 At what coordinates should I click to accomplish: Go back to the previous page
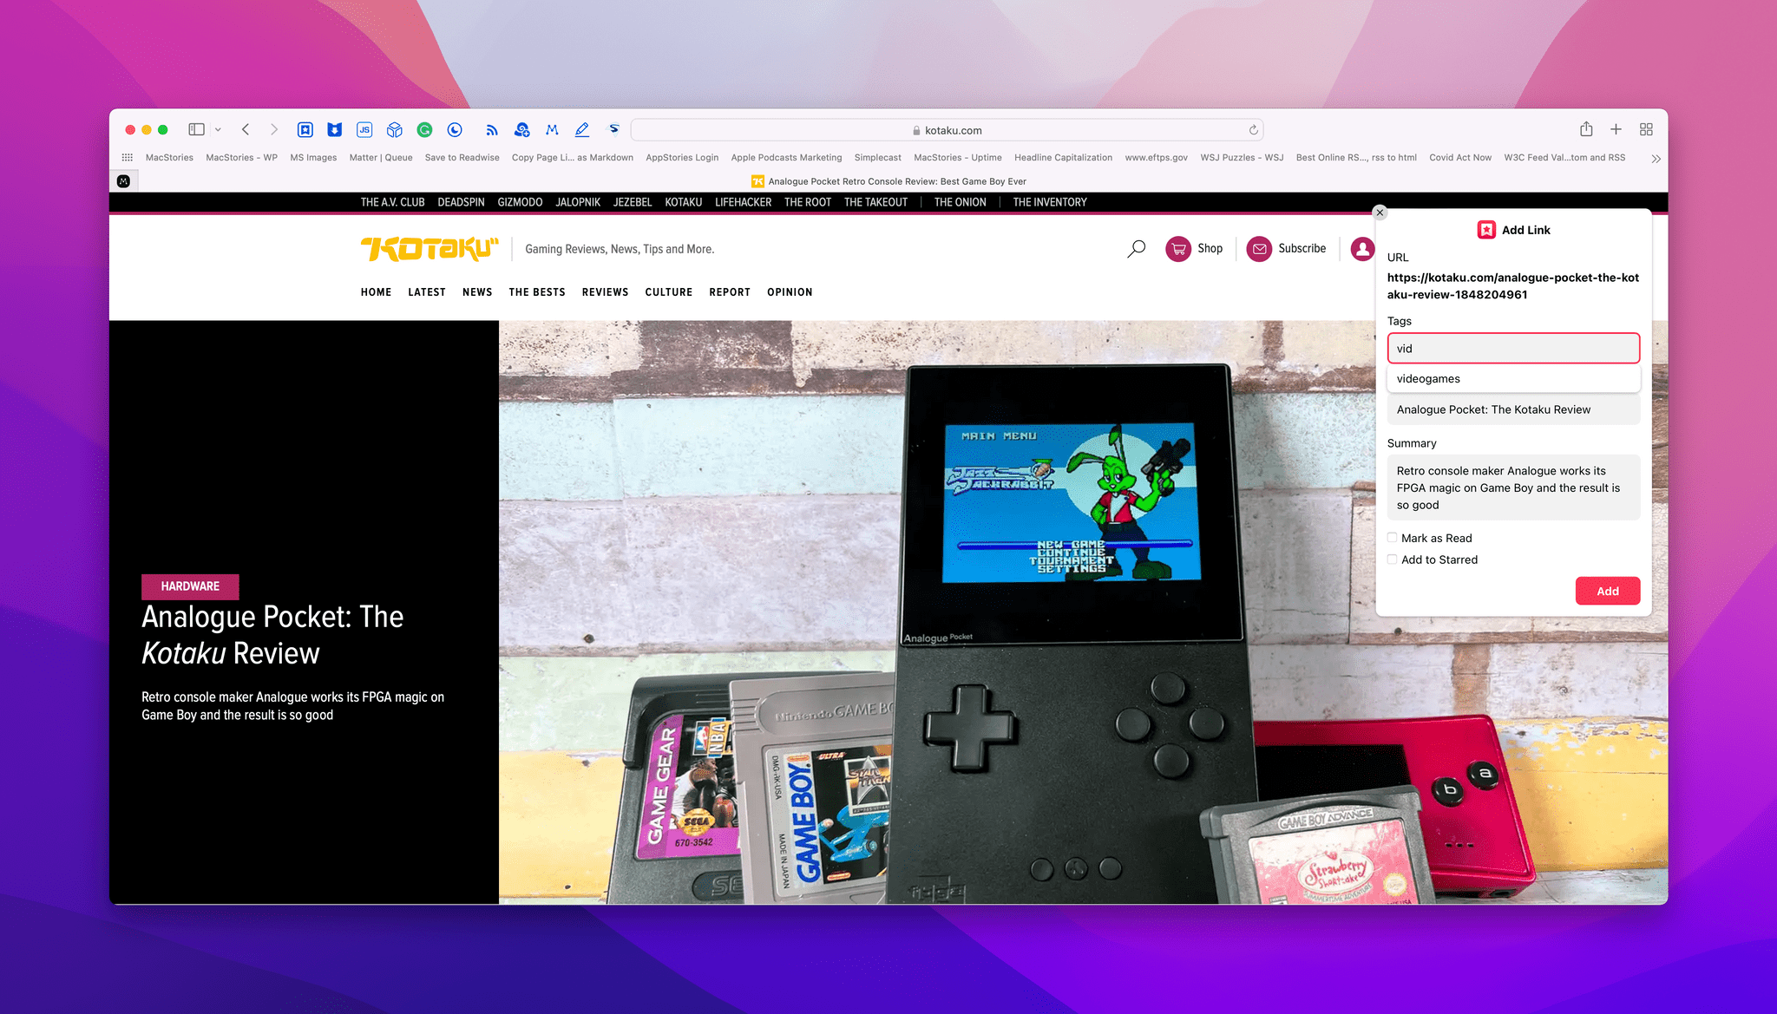click(246, 129)
